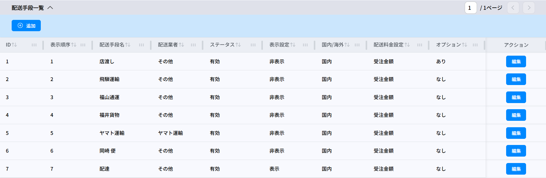The width and height of the screenshot is (546, 178).
Task: Sort by 配送業者 column arrows
Action: point(181,45)
